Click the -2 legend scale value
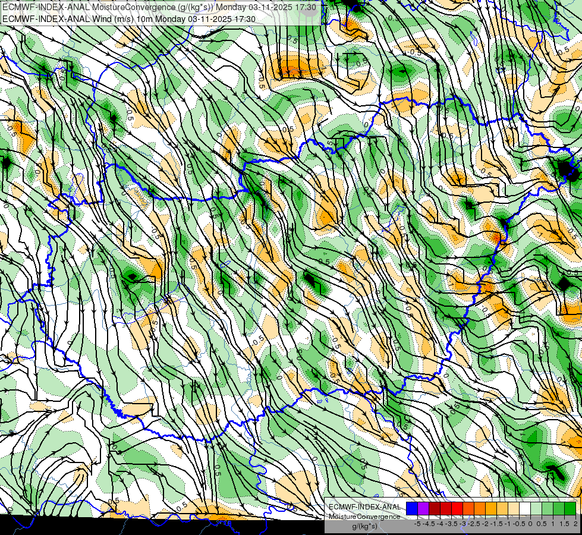This screenshot has height=535, width=582. coord(485,524)
